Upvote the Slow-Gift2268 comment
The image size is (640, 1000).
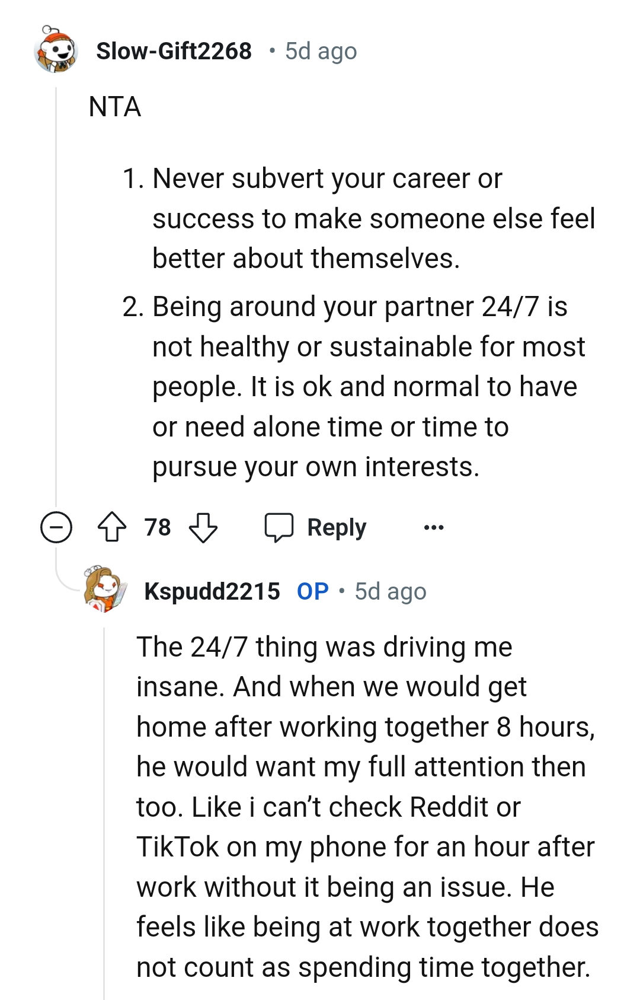point(111,527)
